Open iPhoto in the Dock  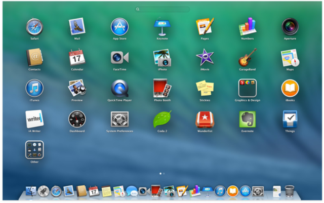pos(170,191)
